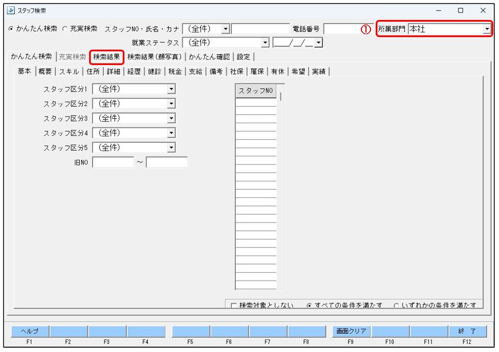The image size is (499, 352).
Task: Expand the スタッフ区分3 dropdown
Action: click(171, 118)
